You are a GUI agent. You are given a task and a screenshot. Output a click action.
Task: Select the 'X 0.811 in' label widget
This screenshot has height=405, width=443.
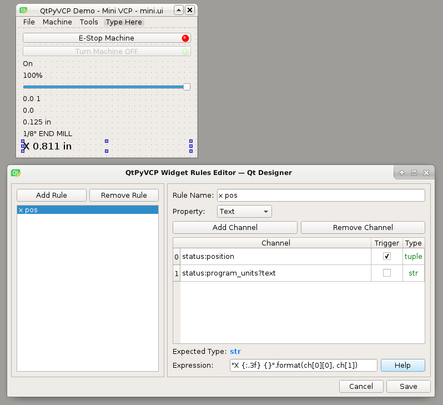[107, 146]
